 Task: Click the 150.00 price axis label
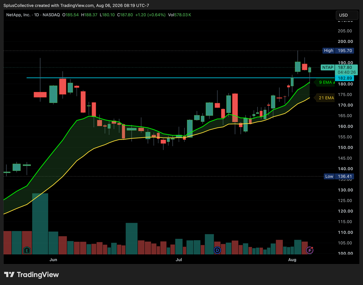(345, 147)
